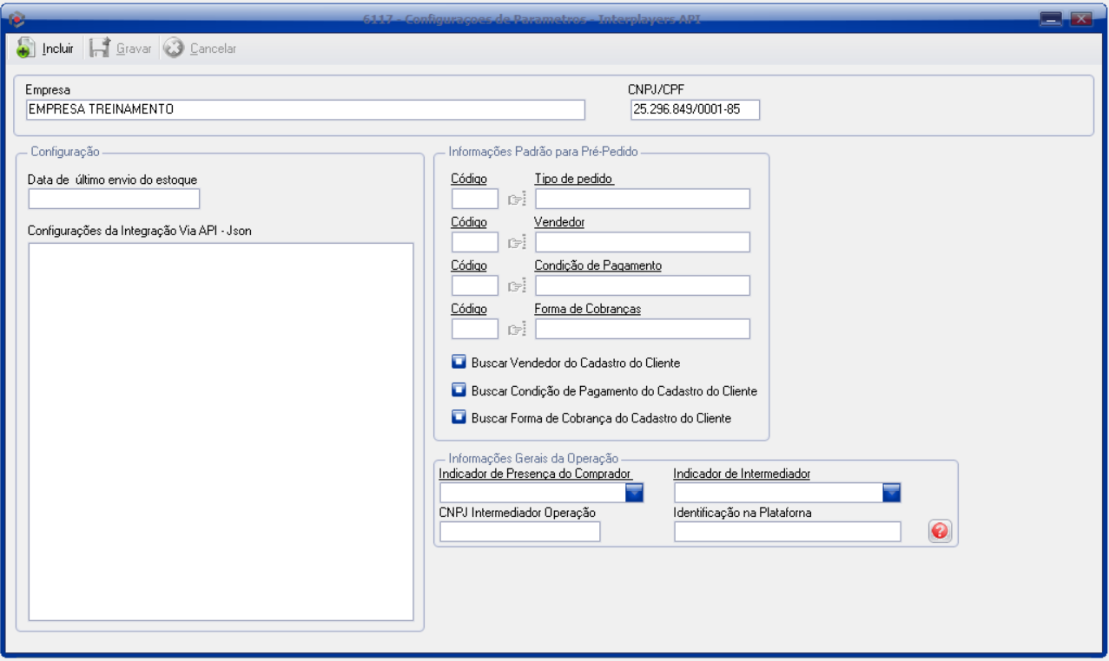Open lookup for Condição de Pagamento code

tap(517, 286)
